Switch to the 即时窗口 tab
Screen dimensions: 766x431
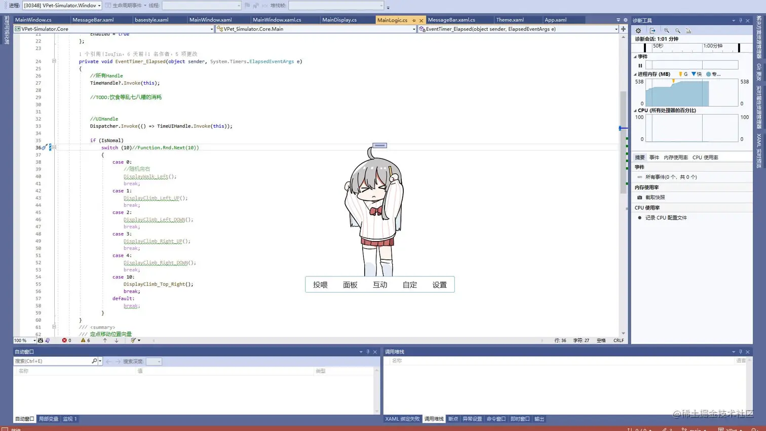click(x=520, y=419)
